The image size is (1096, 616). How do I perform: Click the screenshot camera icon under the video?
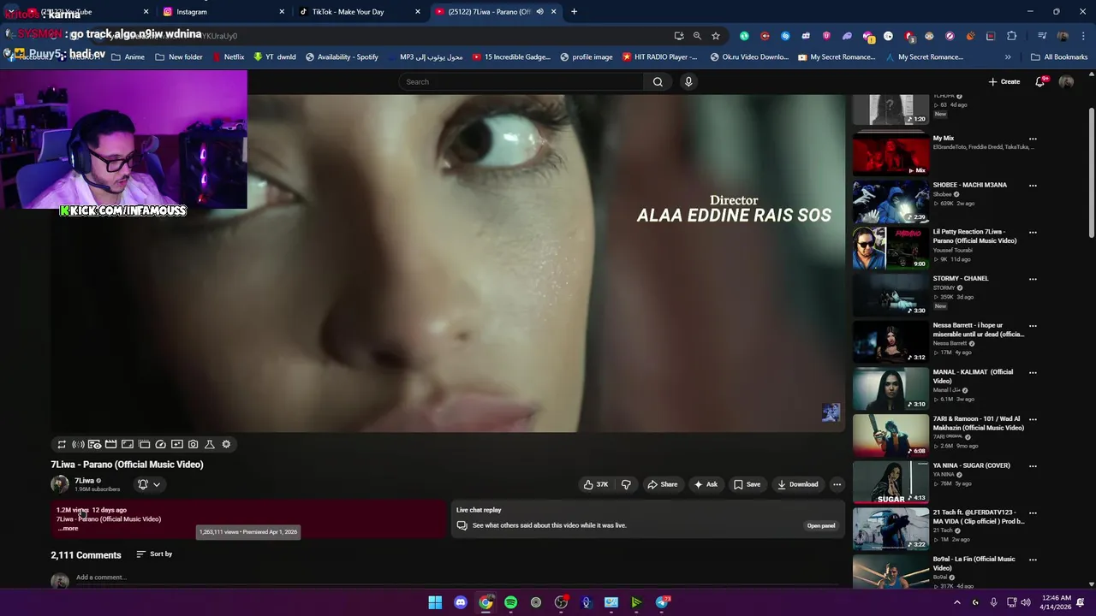[x=194, y=444]
